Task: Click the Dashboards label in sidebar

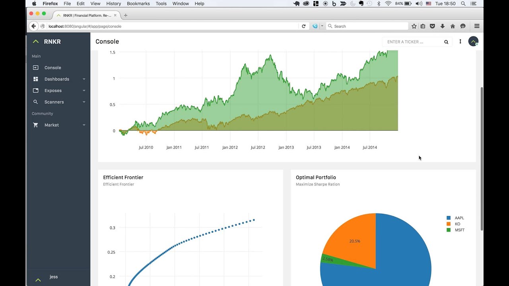Action: [x=57, y=79]
